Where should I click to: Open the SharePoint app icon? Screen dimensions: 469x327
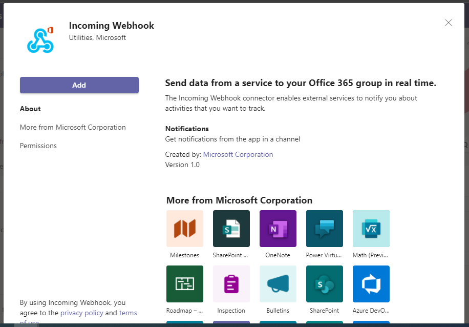[x=325, y=284]
